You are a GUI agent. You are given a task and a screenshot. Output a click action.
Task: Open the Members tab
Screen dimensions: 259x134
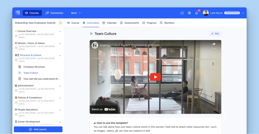167,23
